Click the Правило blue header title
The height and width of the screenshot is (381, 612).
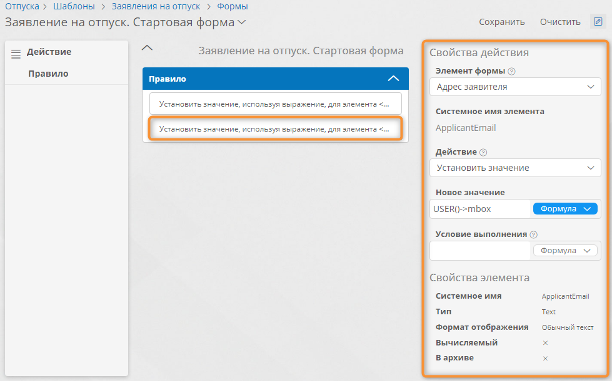point(167,79)
